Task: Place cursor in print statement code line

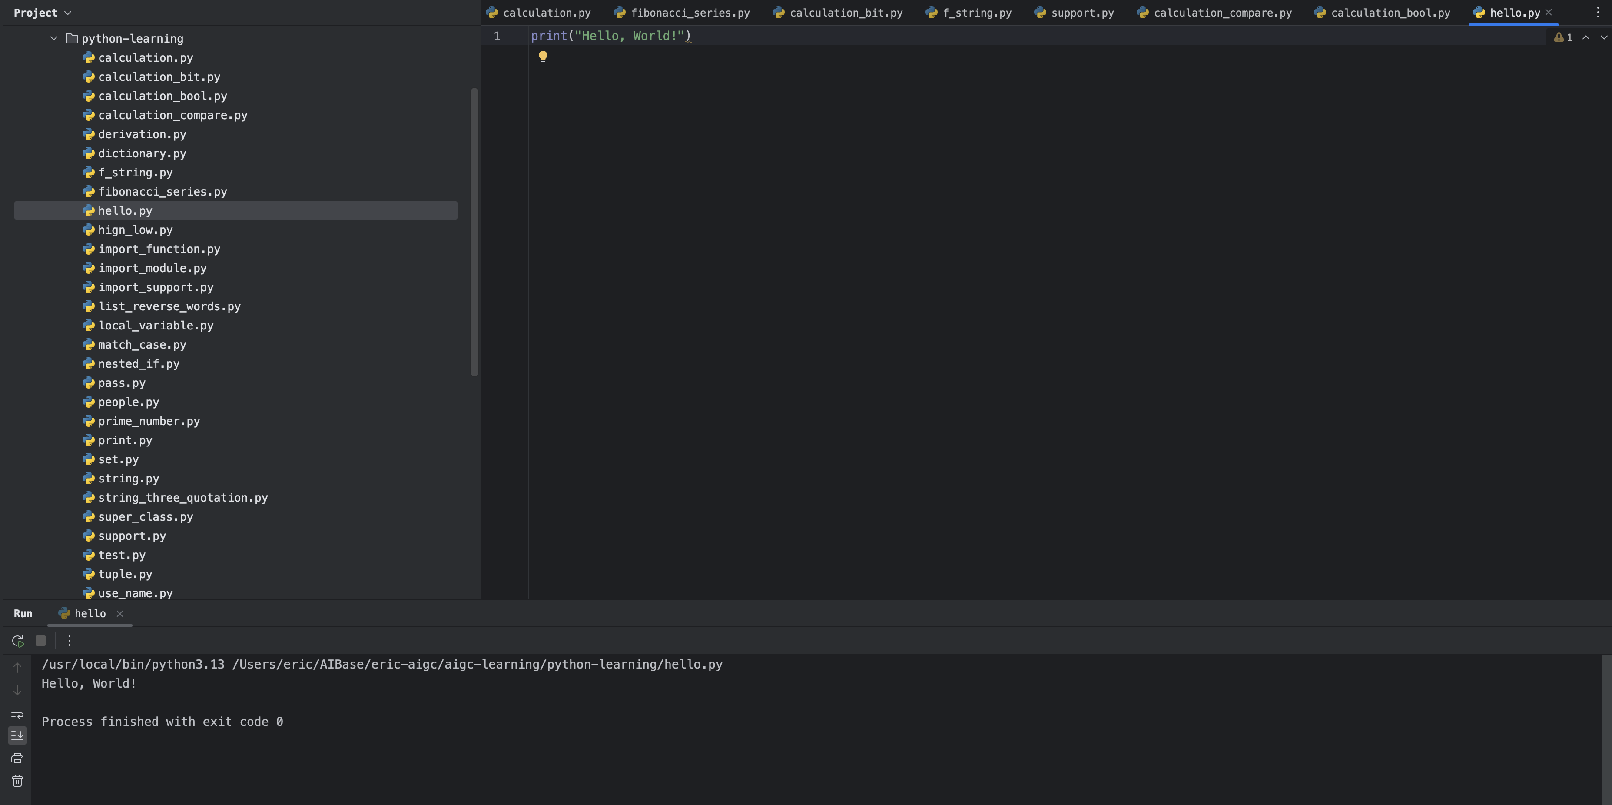Action: pos(611,36)
